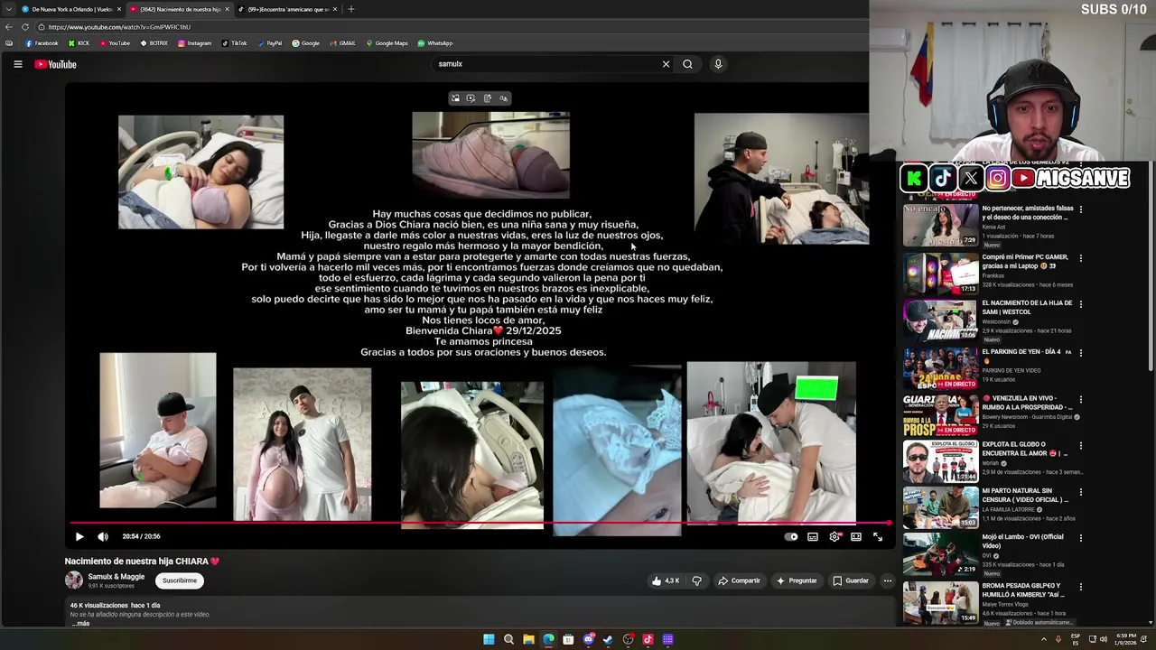Open the Windows Start menu
1156x650 pixels.
pyautogui.click(x=489, y=639)
